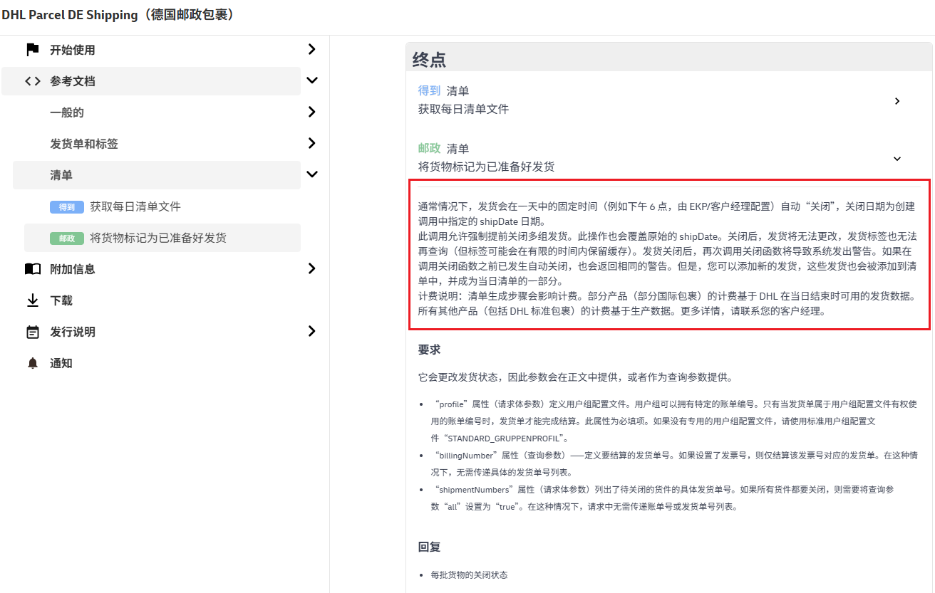Image resolution: width=935 pixels, height=593 pixels.
Task: Click the code brackets icon beside 参考文档
Action: click(x=32, y=81)
